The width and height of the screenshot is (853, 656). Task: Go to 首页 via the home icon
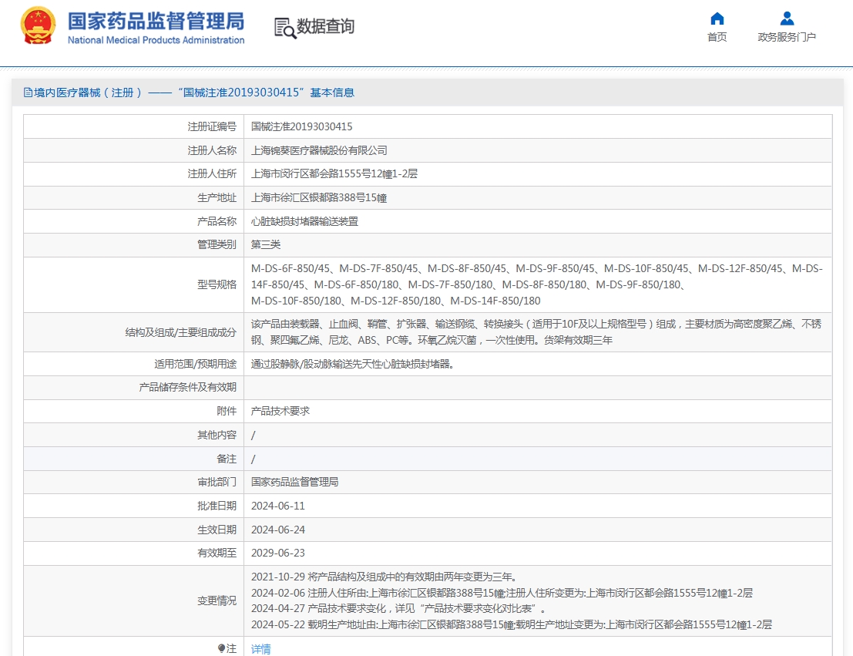717,19
